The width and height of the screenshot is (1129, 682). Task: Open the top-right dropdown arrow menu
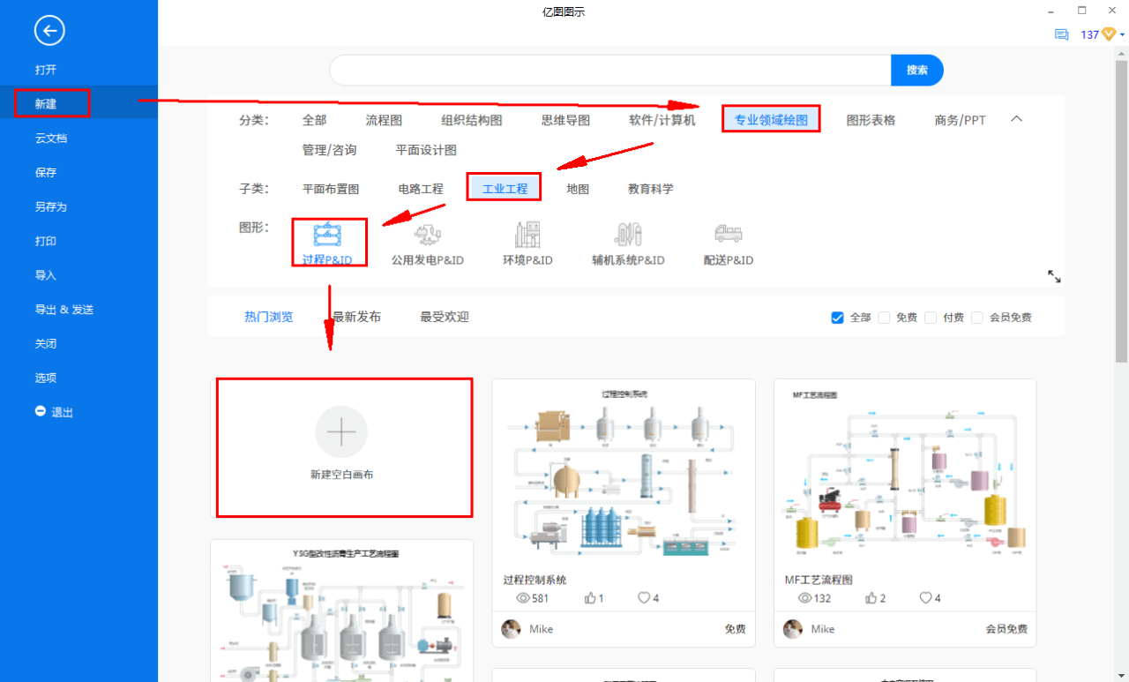pos(1123,36)
